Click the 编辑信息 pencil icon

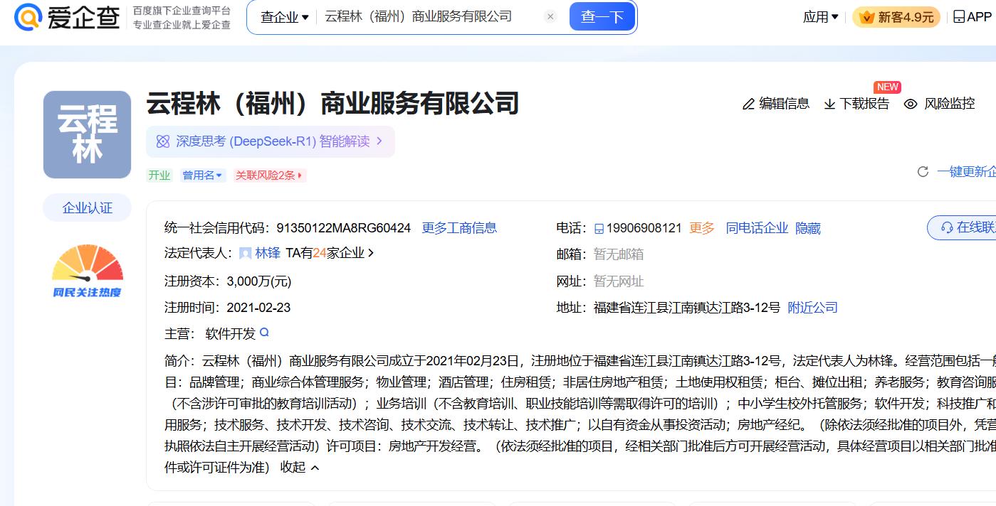[x=748, y=104]
